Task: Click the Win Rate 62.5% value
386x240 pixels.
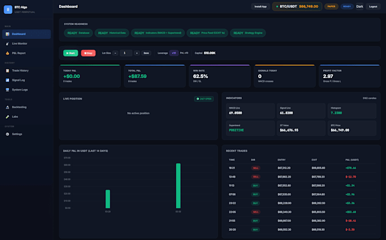Action: (x=200, y=76)
